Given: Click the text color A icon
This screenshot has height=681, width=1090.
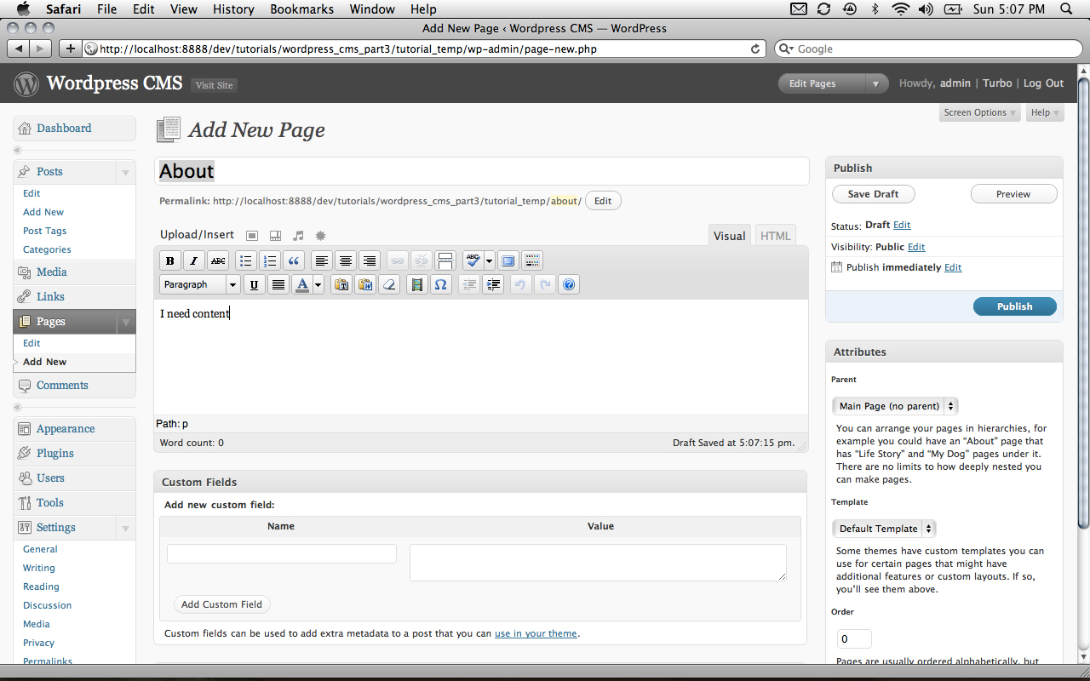Looking at the screenshot, I should (301, 284).
